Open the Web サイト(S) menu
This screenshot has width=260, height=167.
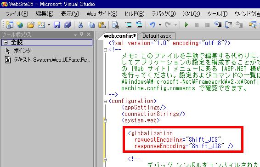[x=102, y=14]
